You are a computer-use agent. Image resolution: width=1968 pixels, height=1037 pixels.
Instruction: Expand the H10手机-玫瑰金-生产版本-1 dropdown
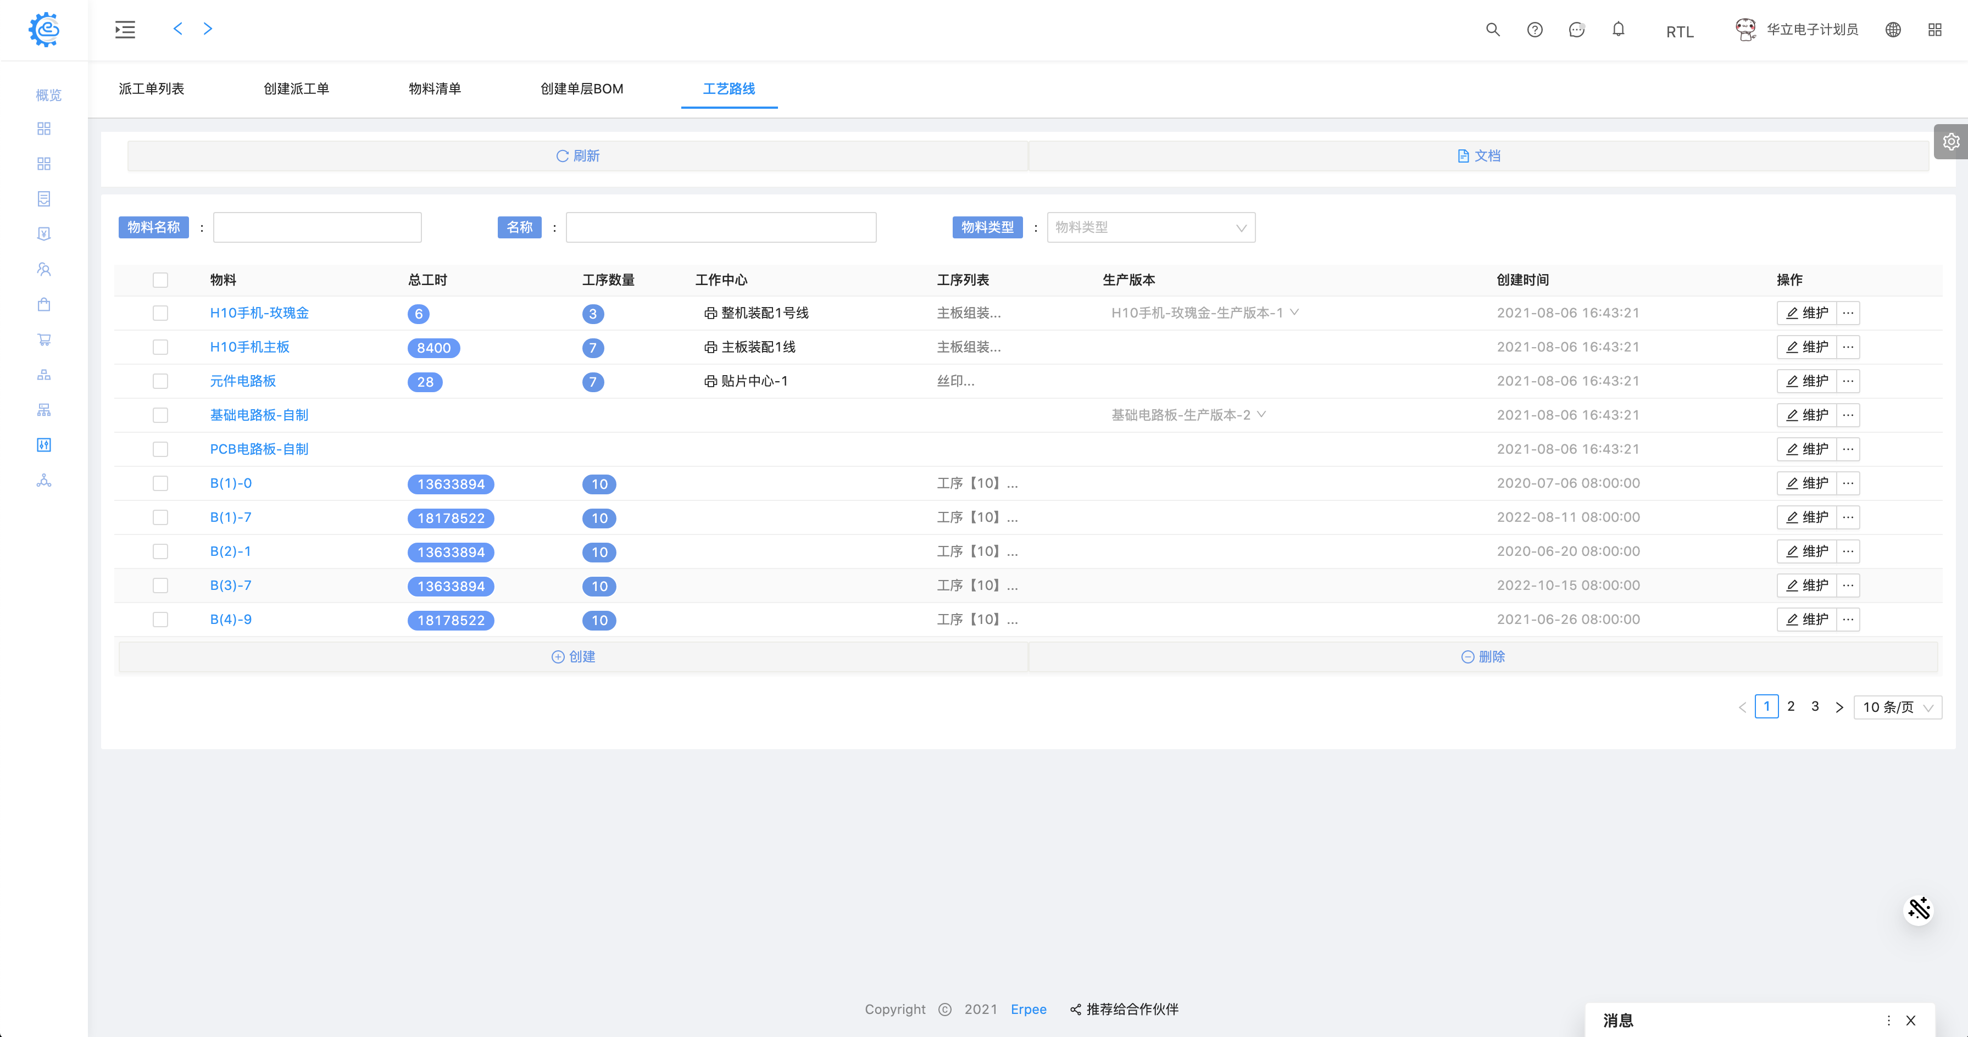click(x=1204, y=313)
